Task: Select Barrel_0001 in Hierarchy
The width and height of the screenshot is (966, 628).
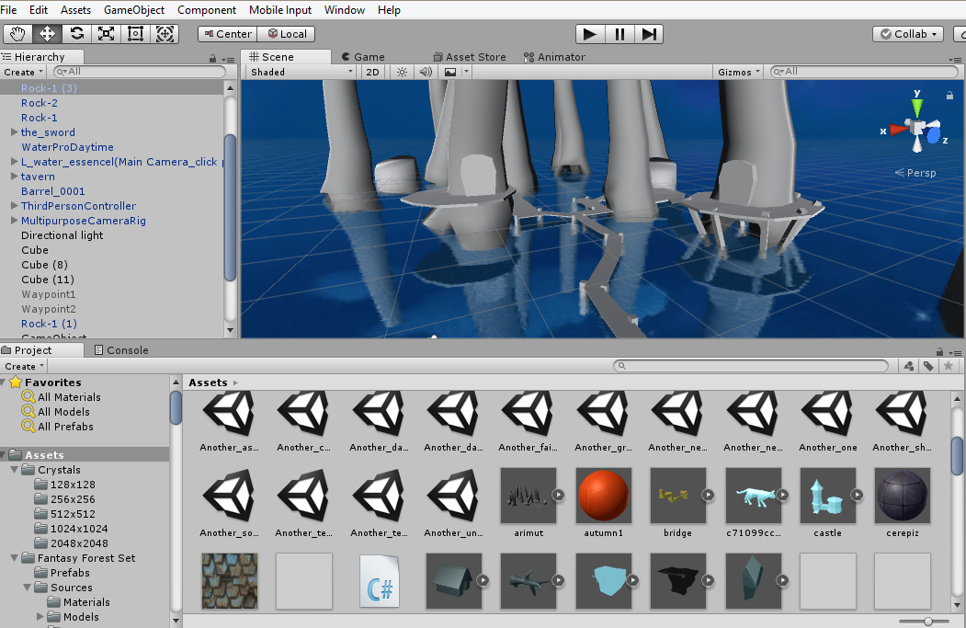Action: tap(53, 191)
